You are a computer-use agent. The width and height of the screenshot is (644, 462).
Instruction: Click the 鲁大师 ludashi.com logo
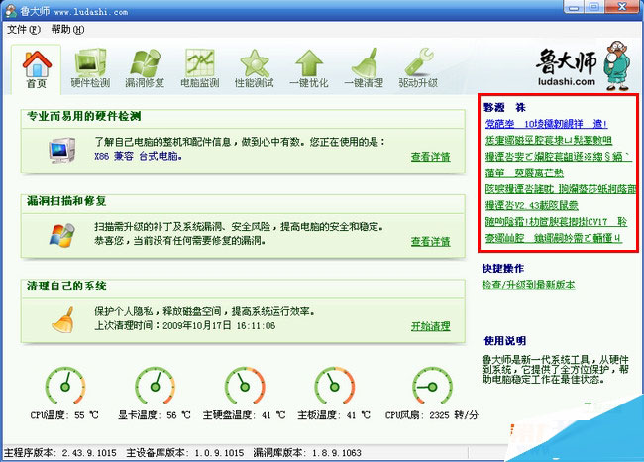pyautogui.click(x=584, y=65)
